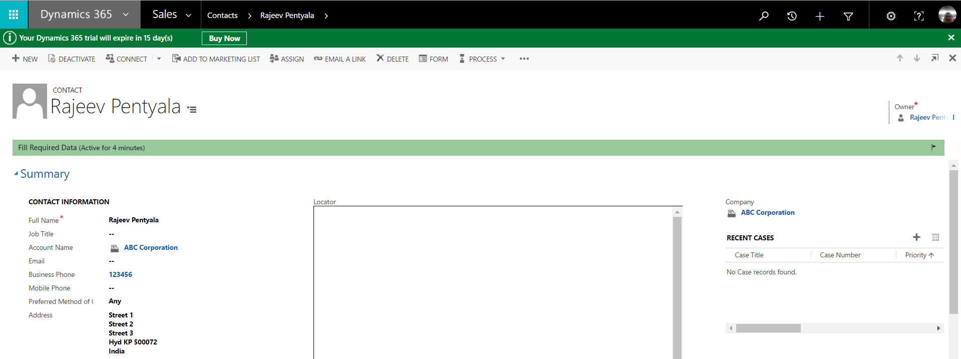Collapse the Summary section

click(x=16, y=174)
